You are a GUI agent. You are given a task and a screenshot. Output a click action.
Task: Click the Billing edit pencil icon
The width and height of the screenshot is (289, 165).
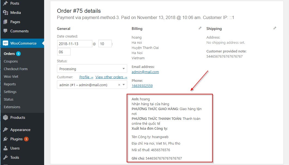coord(200,28)
